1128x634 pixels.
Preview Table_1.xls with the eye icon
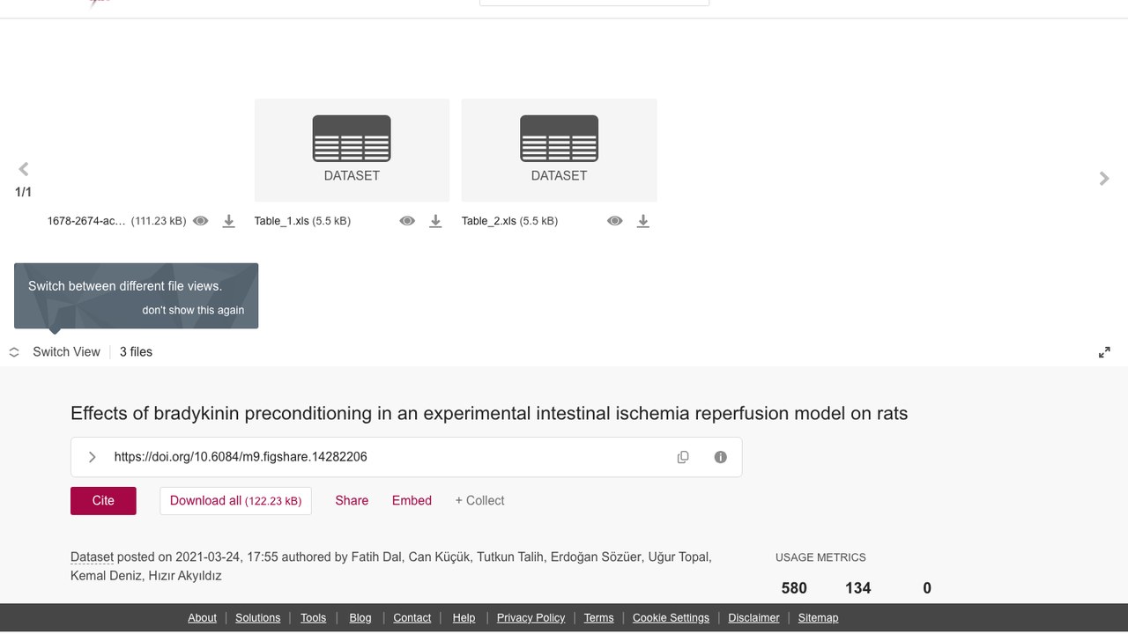[407, 221]
